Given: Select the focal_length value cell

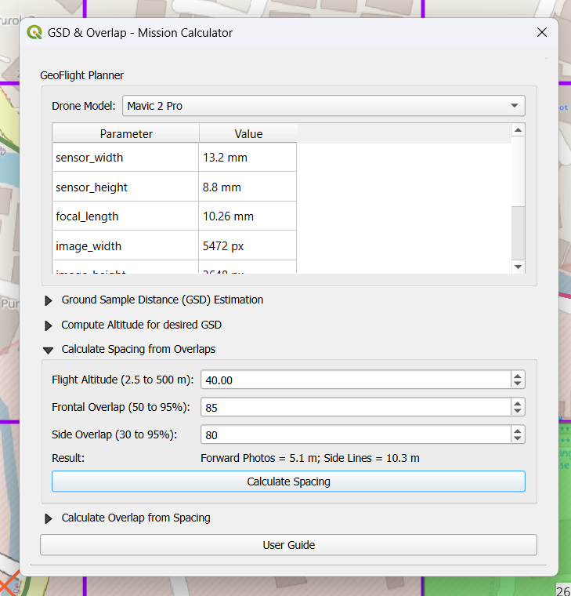Looking at the screenshot, I should pyautogui.click(x=248, y=216).
